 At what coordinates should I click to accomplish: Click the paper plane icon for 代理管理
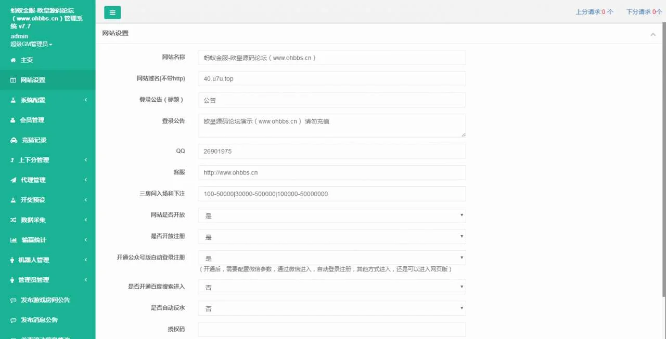[14, 180]
